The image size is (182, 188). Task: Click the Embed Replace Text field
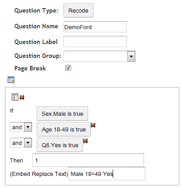click(x=106, y=174)
